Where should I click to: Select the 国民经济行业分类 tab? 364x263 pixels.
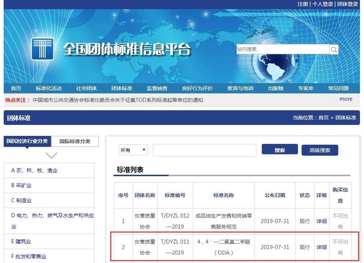click(27, 141)
